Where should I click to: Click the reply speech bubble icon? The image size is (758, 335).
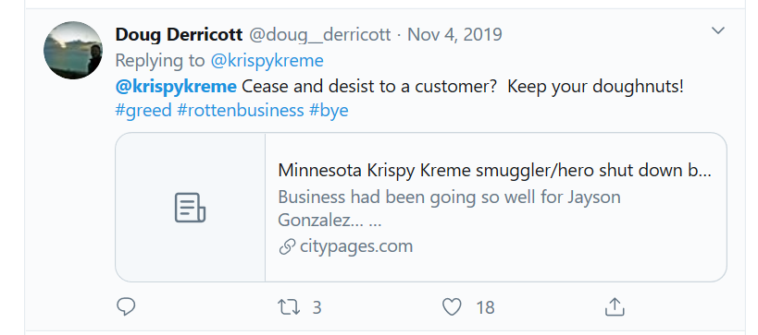click(126, 306)
